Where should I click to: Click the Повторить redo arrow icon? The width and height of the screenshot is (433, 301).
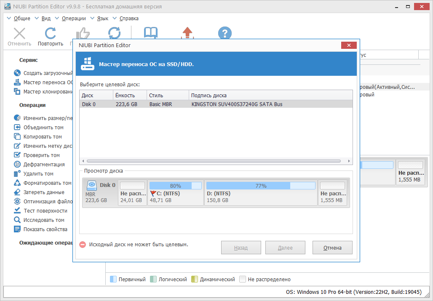(x=51, y=33)
